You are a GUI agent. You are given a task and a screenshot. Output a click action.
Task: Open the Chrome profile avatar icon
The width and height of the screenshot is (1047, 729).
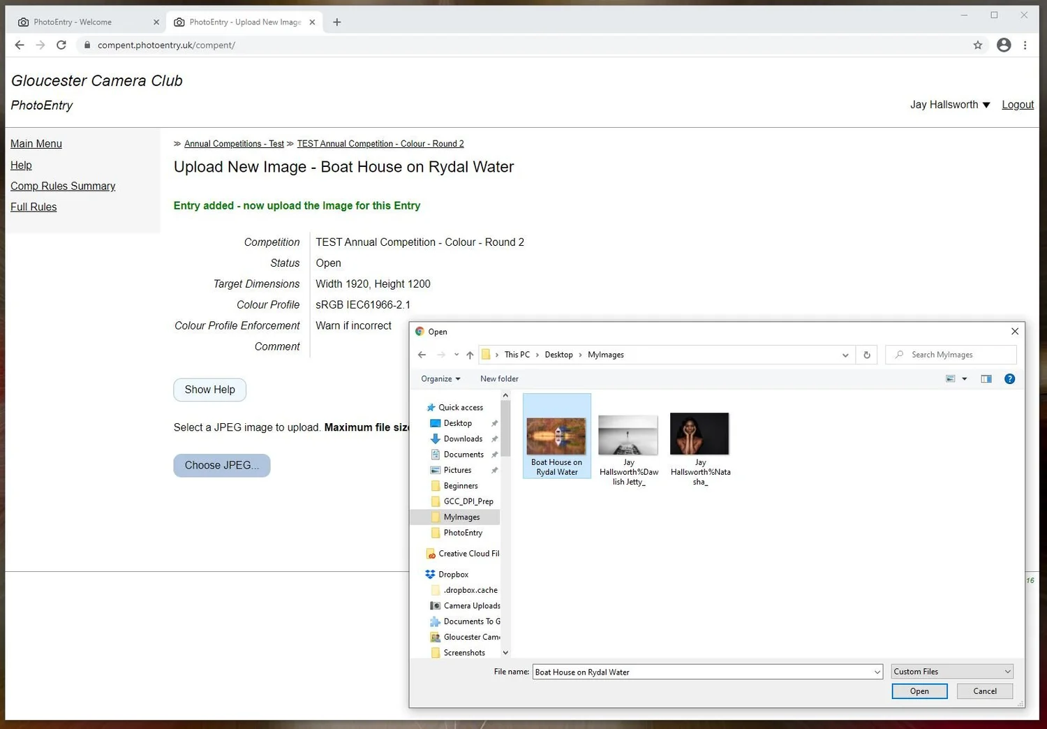pyautogui.click(x=1004, y=45)
